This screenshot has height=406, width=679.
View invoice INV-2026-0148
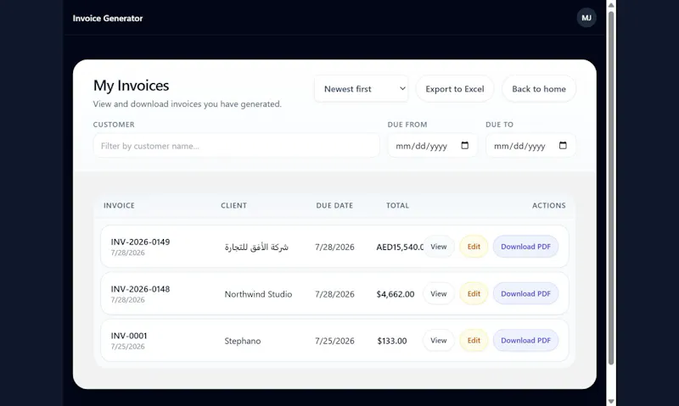[438, 293]
